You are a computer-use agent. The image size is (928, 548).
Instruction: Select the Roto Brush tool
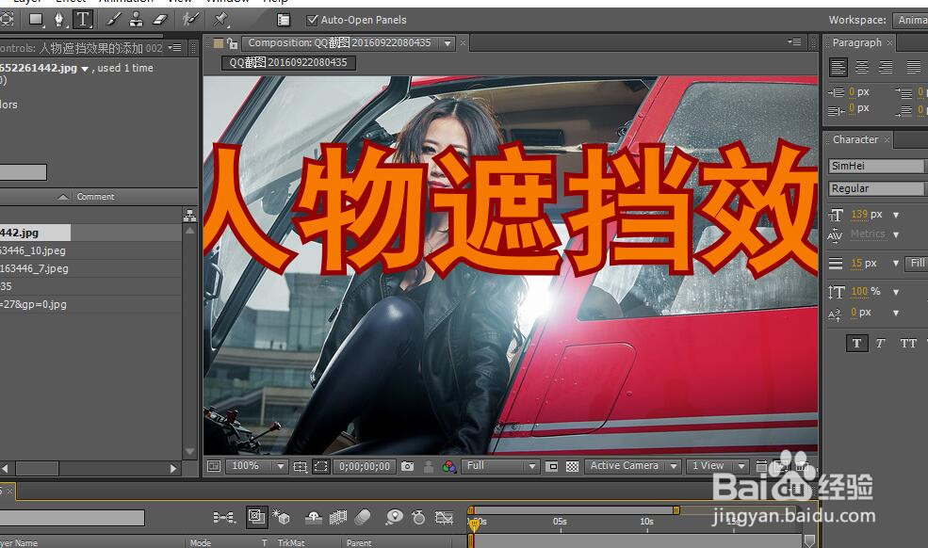click(x=190, y=20)
